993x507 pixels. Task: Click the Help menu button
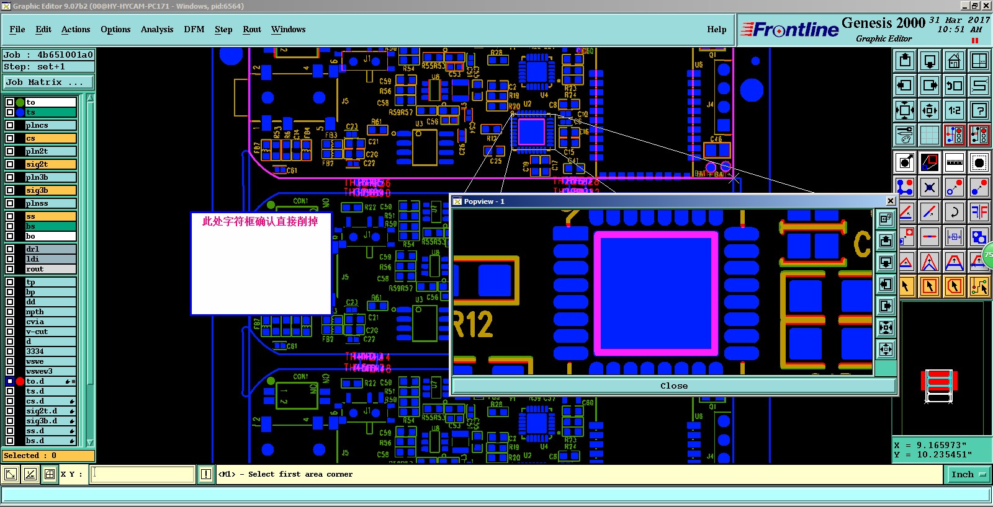(x=716, y=29)
